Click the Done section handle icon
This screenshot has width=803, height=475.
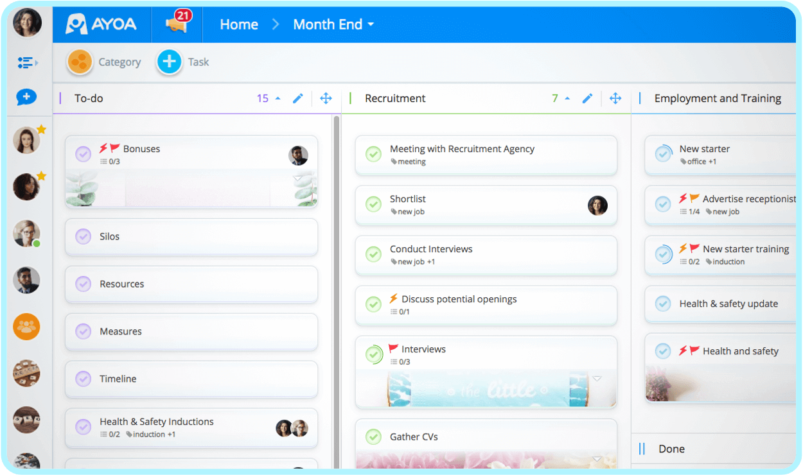(x=642, y=449)
